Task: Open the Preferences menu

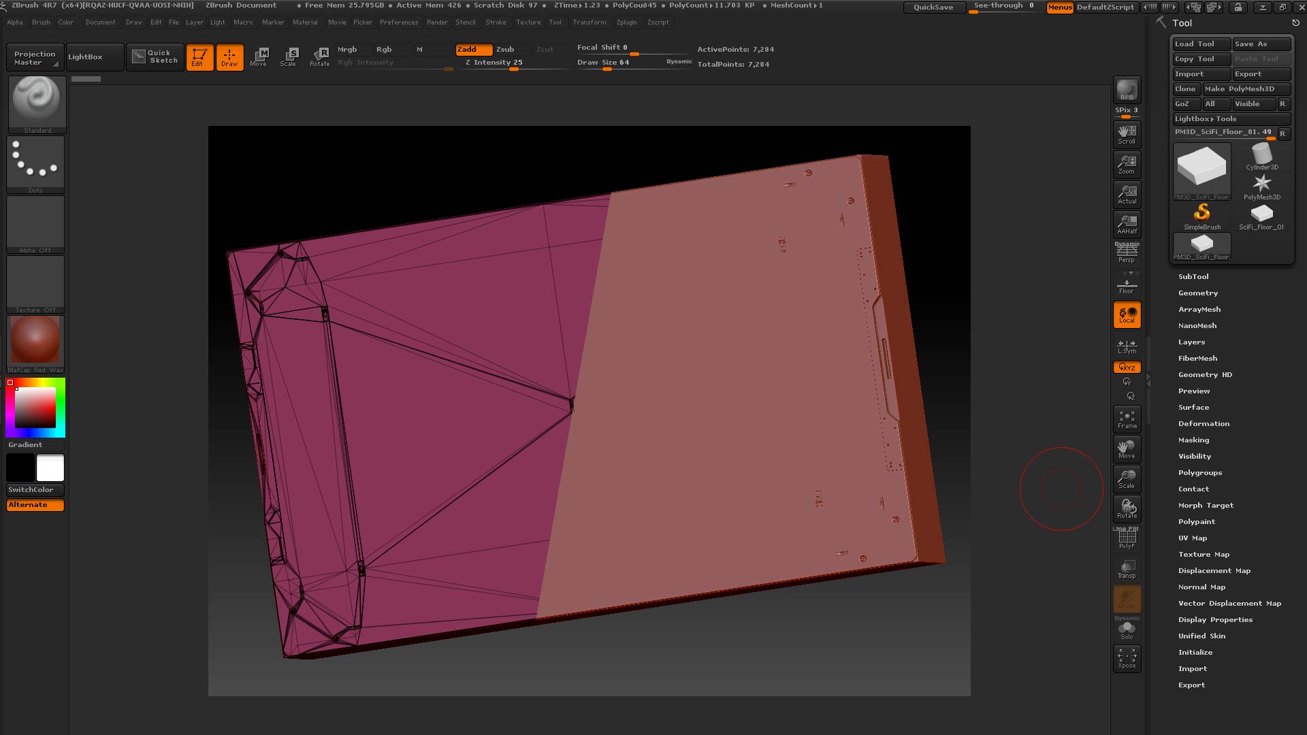Action: pyautogui.click(x=398, y=22)
